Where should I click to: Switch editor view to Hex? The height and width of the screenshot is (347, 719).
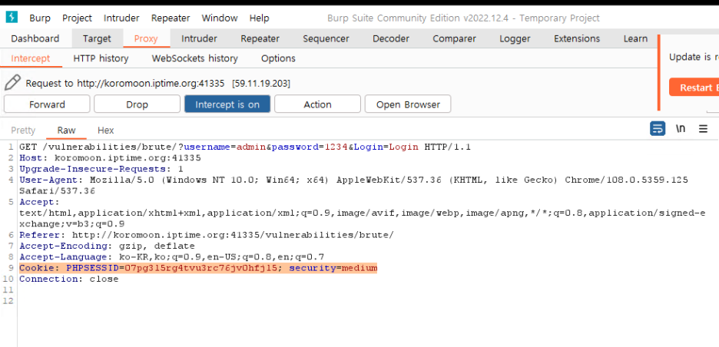coord(106,131)
